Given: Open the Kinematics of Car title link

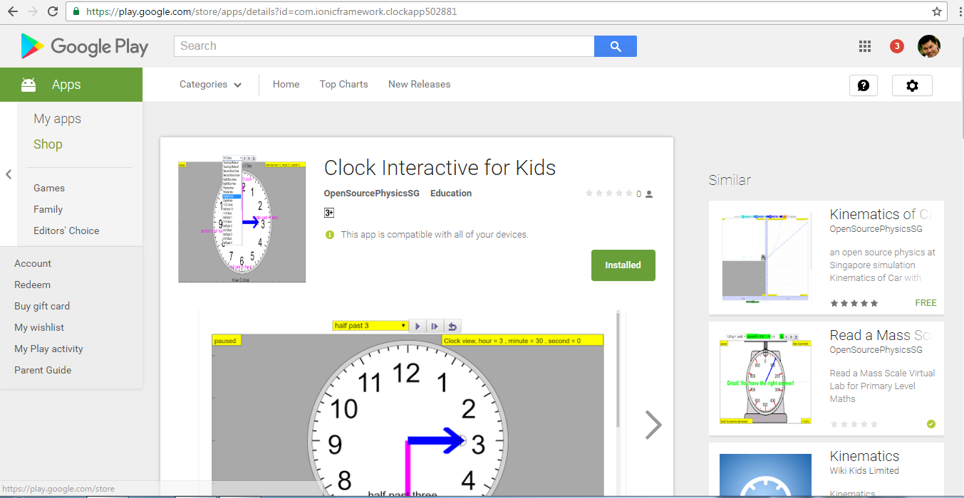Looking at the screenshot, I should pos(882,214).
